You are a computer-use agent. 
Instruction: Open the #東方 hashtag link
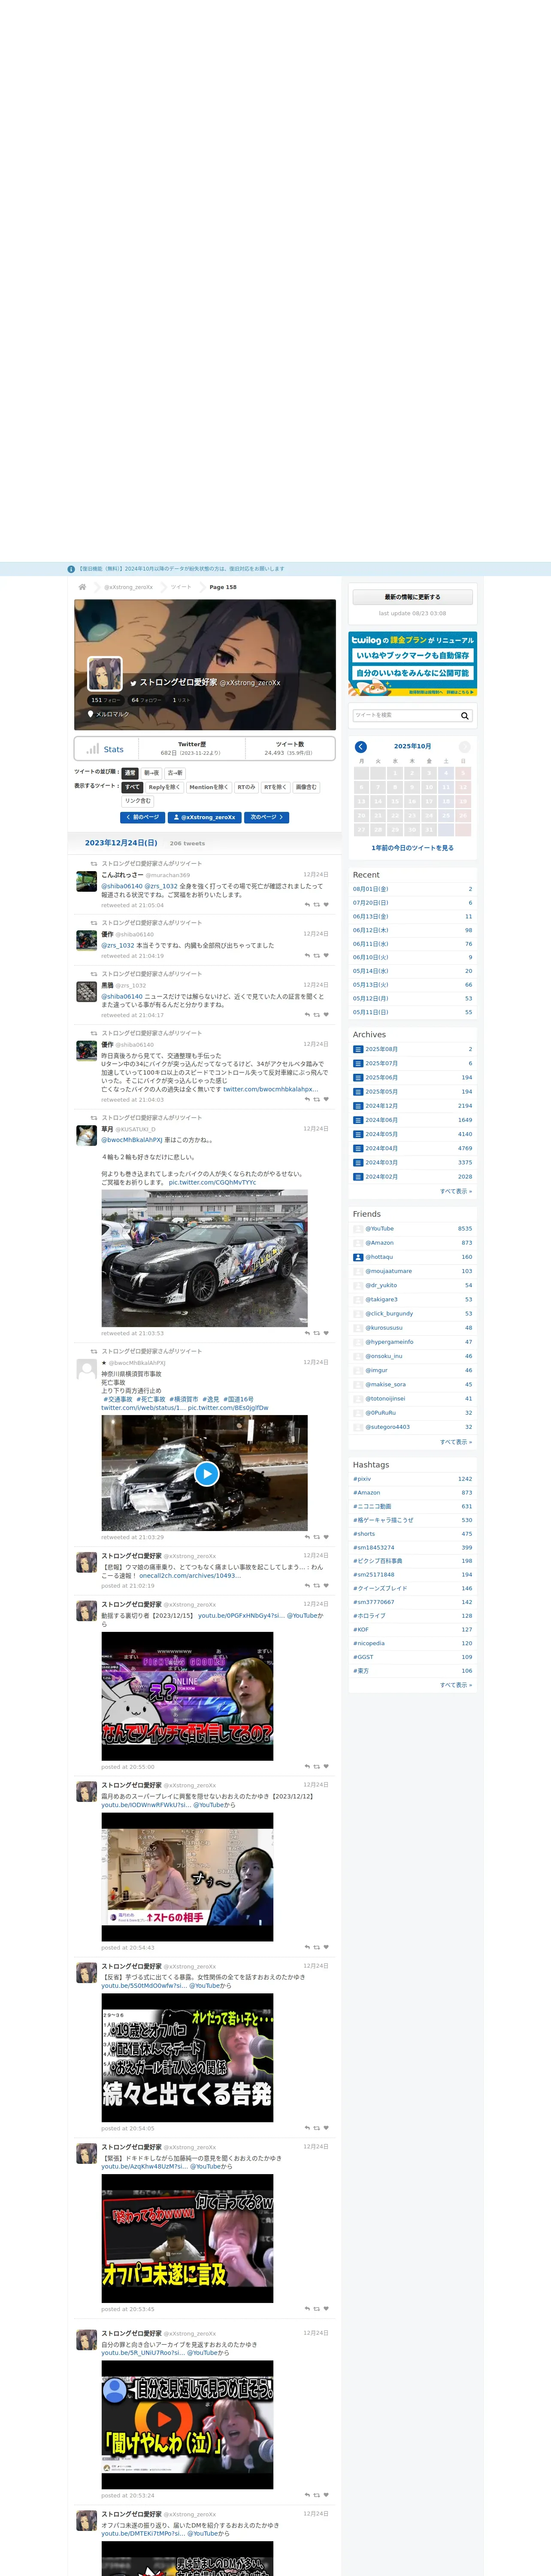pos(360,1671)
